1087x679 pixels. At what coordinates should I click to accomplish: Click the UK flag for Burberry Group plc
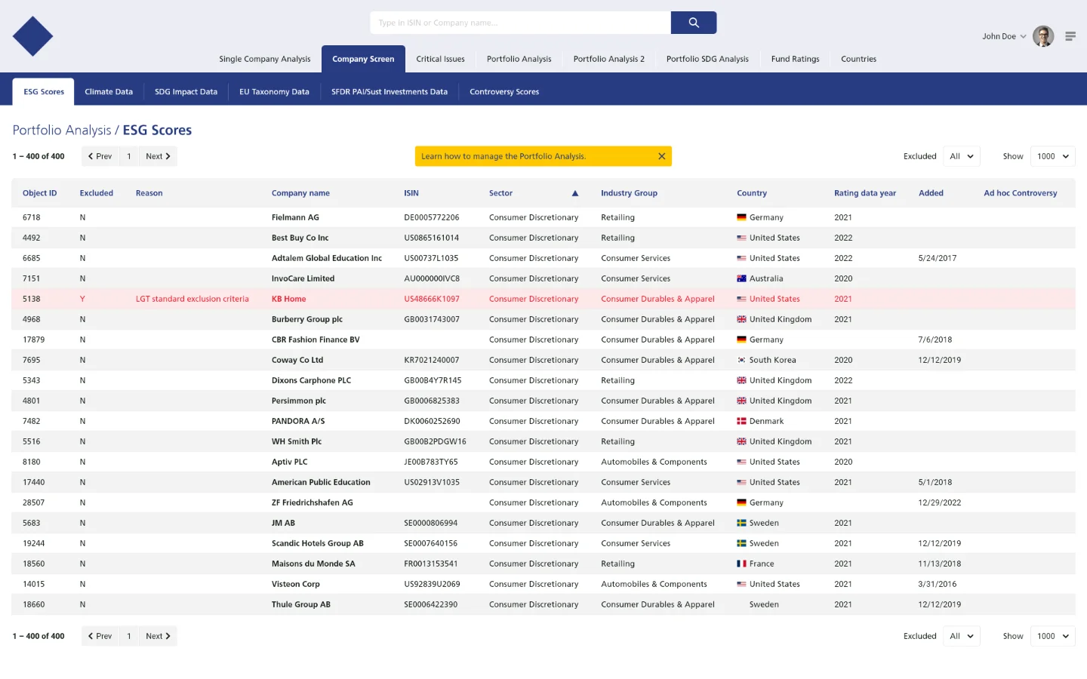pyautogui.click(x=741, y=319)
